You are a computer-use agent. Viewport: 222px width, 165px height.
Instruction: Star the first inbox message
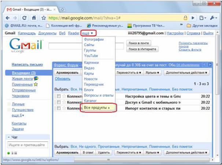(x=64, y=96)
